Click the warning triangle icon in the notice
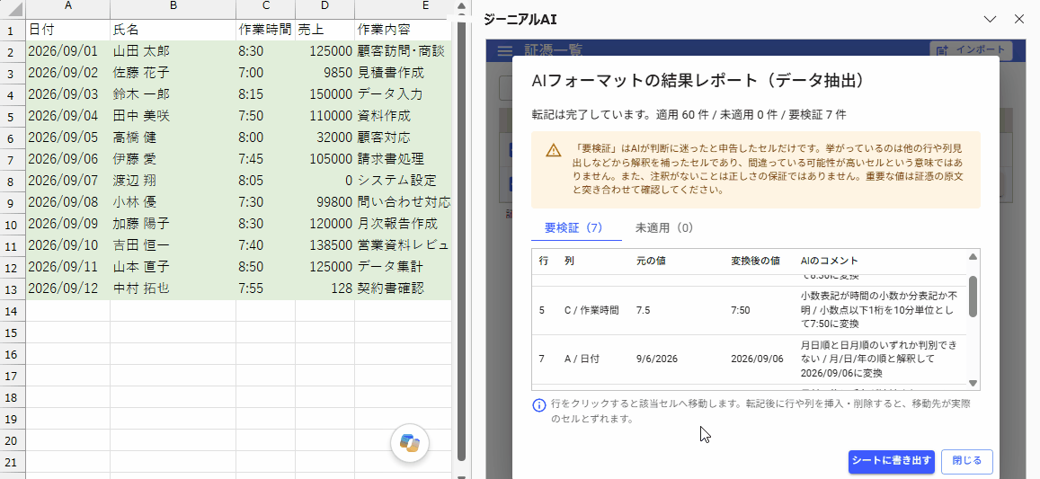 click(x=553, y=151)
